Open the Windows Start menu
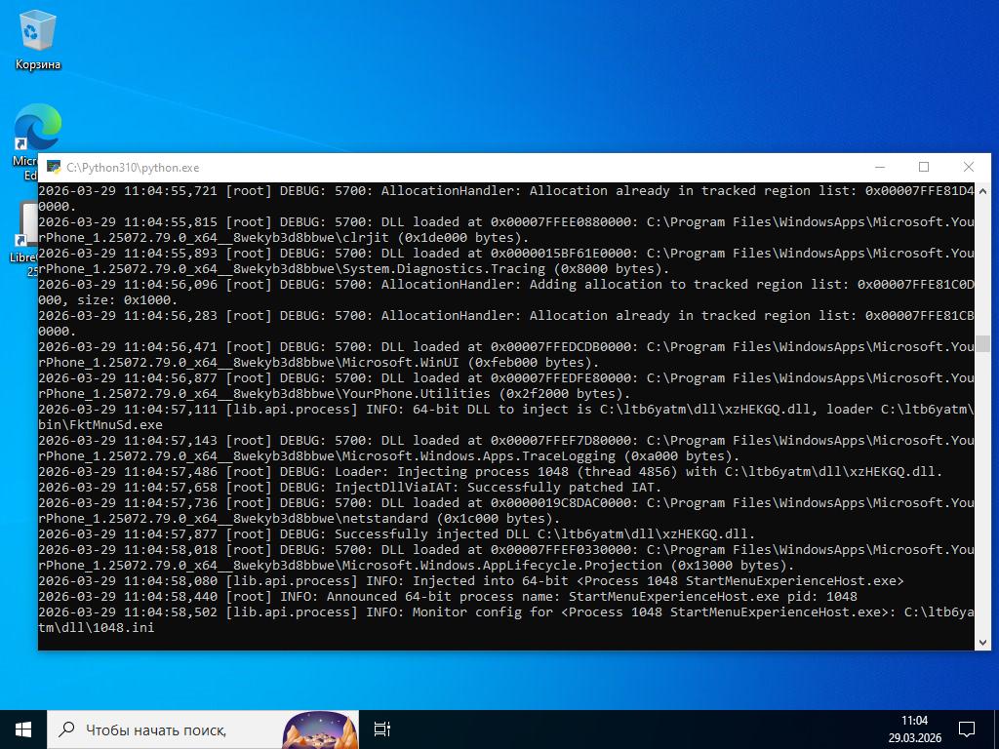999x749 pixels. pos(23,729)
